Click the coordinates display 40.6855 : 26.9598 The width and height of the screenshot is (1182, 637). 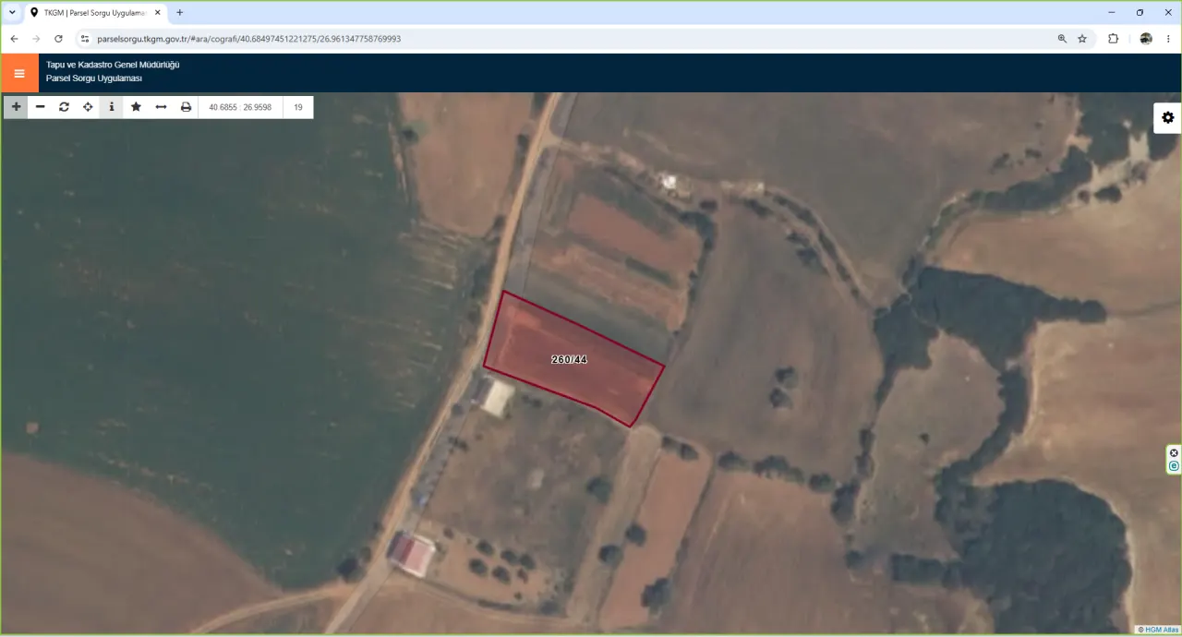[240, 107]
